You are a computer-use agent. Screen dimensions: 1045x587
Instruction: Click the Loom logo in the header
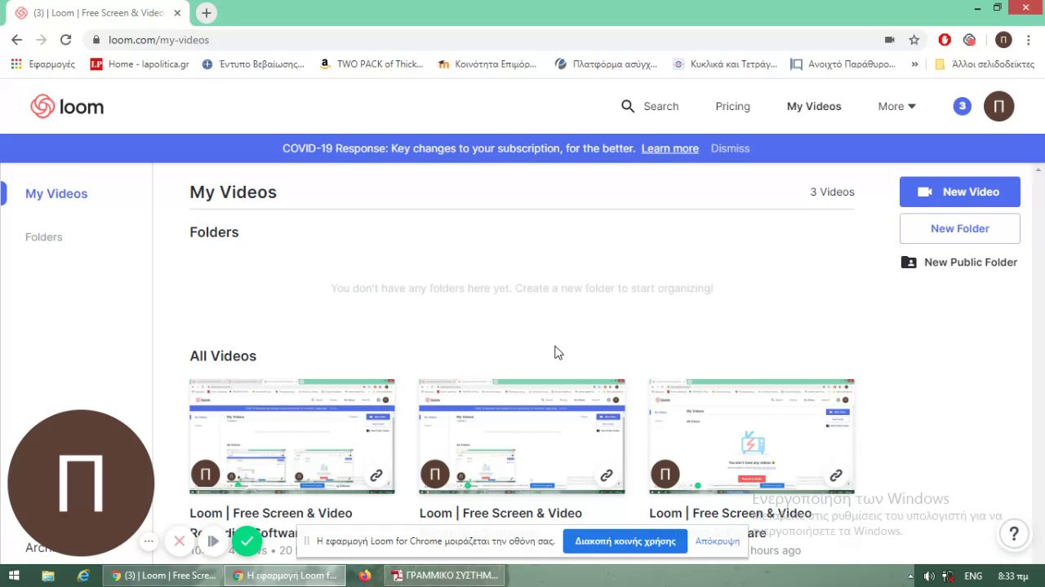[x=67, y=107]
